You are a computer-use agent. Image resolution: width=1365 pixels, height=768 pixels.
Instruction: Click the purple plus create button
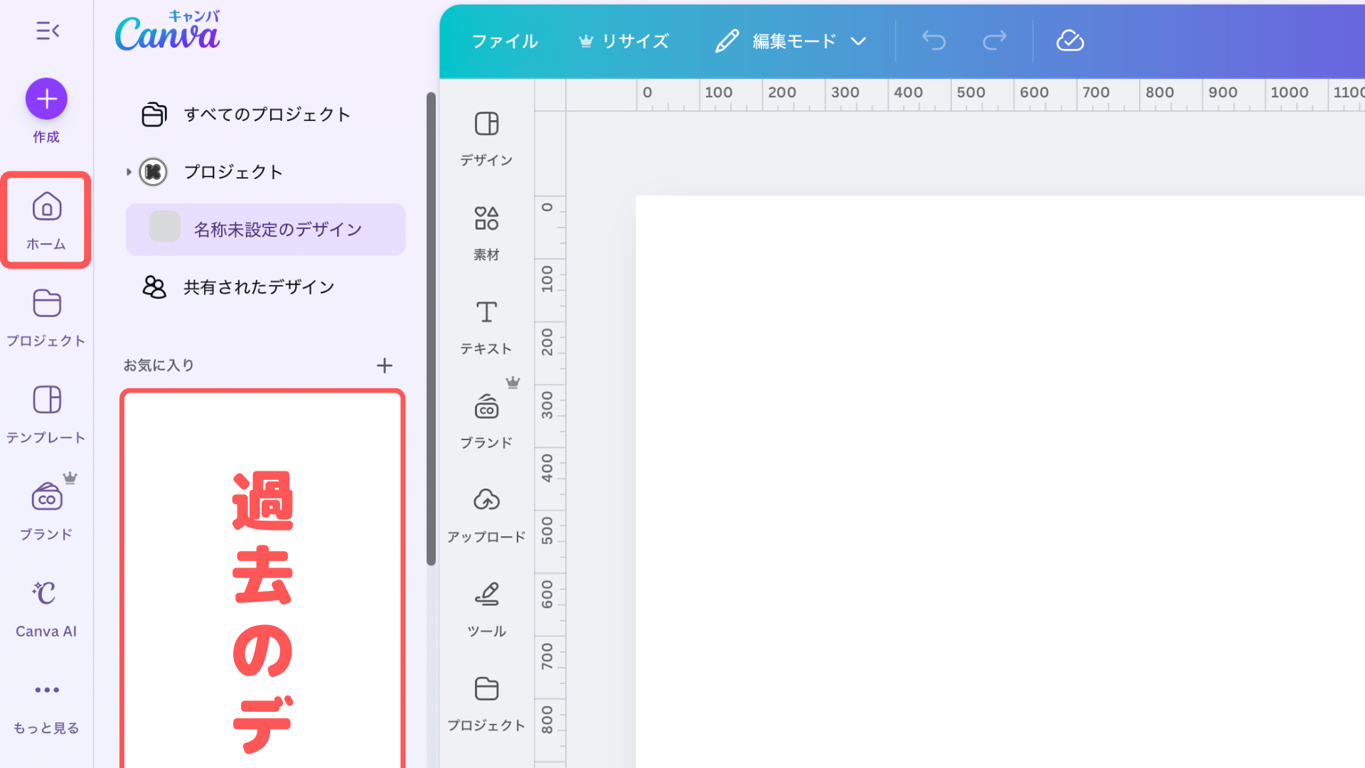[x=47, y=99]
